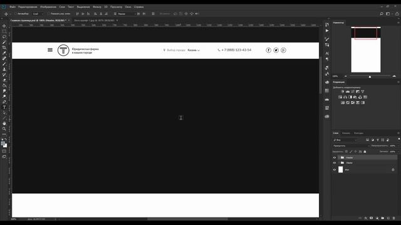Open the Окно menu
401x225 pixels.
[128, 7]
